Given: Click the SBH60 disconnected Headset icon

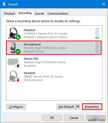Looking at the screenshot, I should click(x=14, y=77).
